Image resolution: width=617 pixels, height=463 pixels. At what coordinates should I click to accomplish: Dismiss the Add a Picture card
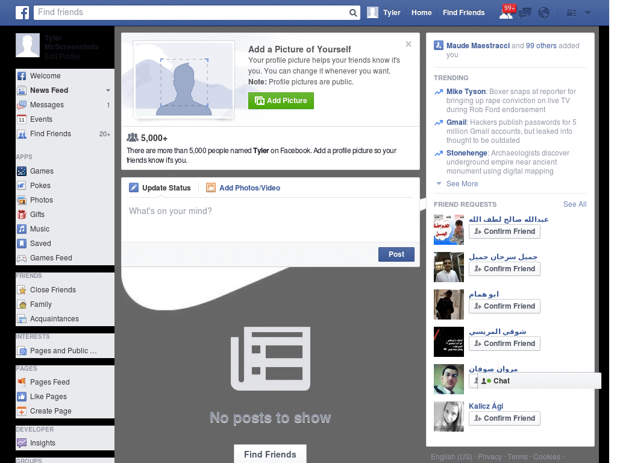tap(409, 44)
